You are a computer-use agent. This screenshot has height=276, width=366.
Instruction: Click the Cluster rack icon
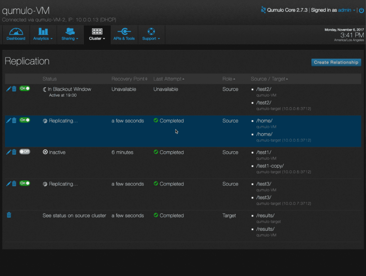[97, 31]
